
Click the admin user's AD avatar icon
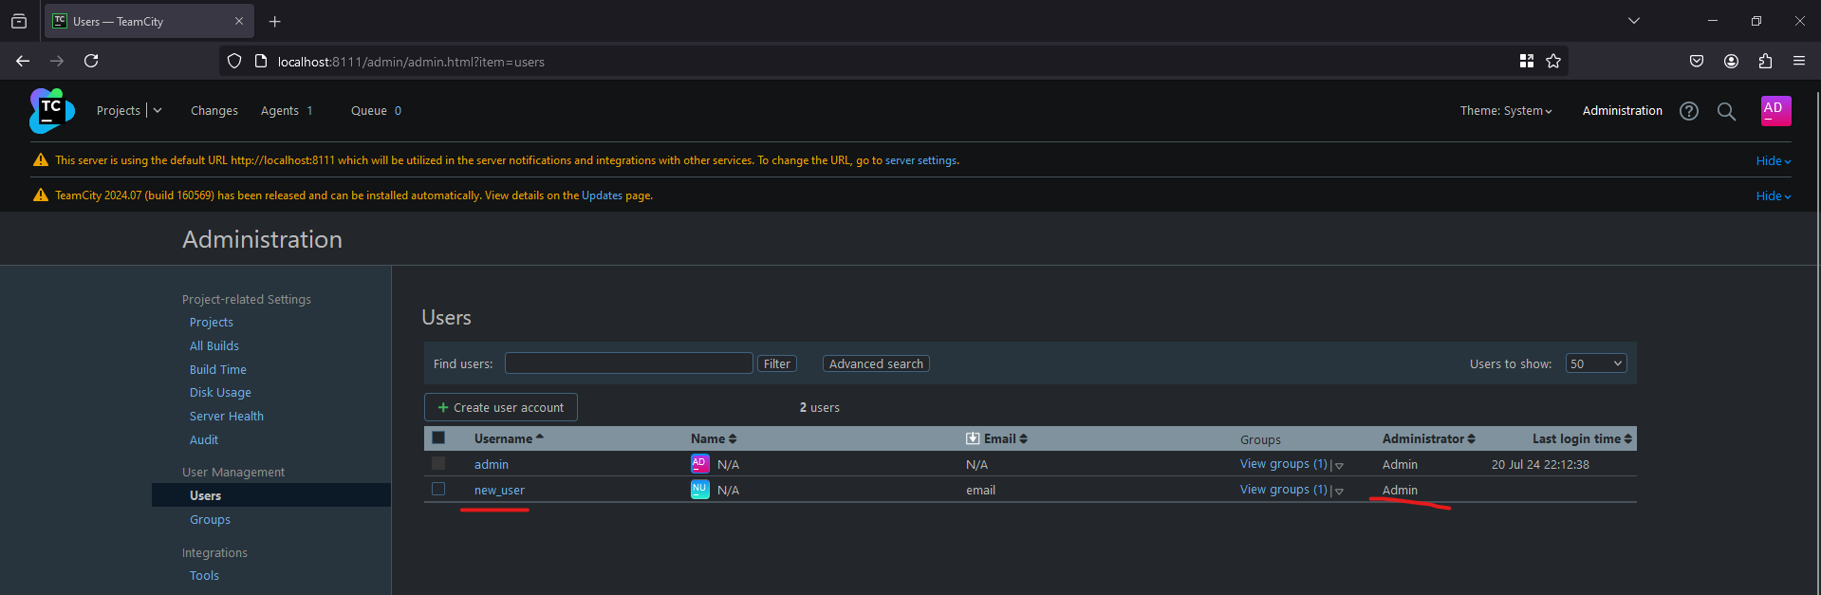pyautogui.click(x=699, y=464)
